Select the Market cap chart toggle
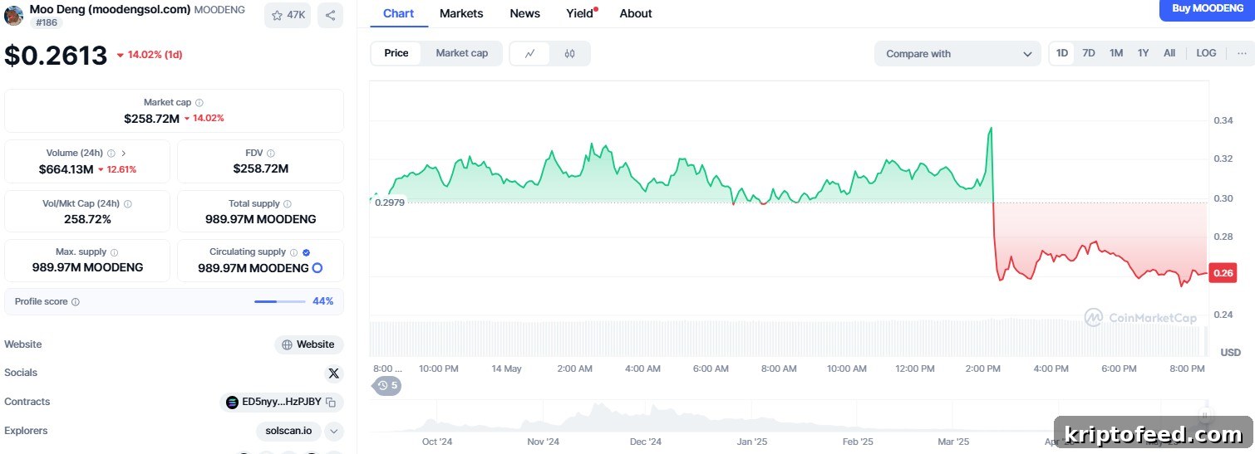Image resolution: width=1255 pixels, height=454 pixels. coord(462,53)
